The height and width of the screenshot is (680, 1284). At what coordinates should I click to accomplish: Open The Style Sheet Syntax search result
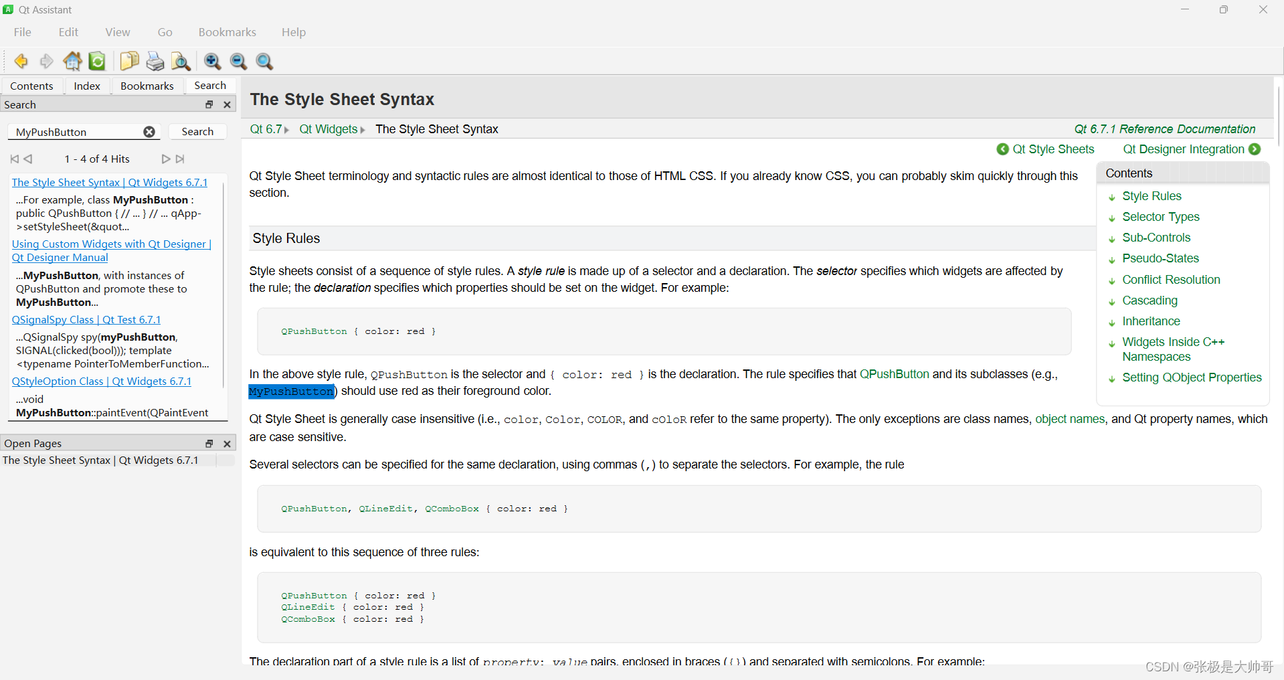(x=110, y=182)
